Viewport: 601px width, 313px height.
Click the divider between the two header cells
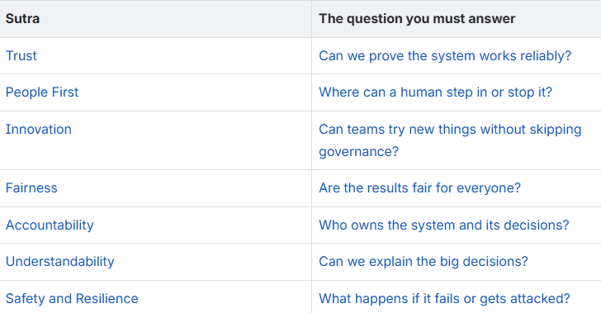click(311, 19)
